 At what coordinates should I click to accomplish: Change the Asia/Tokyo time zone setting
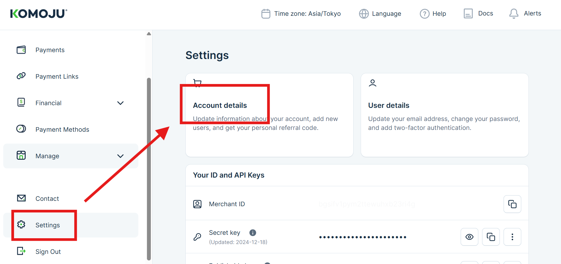pyautogui.click(x=301, y=14)
